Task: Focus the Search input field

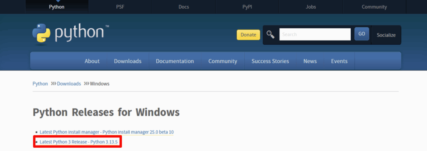Action: point(315,35)
